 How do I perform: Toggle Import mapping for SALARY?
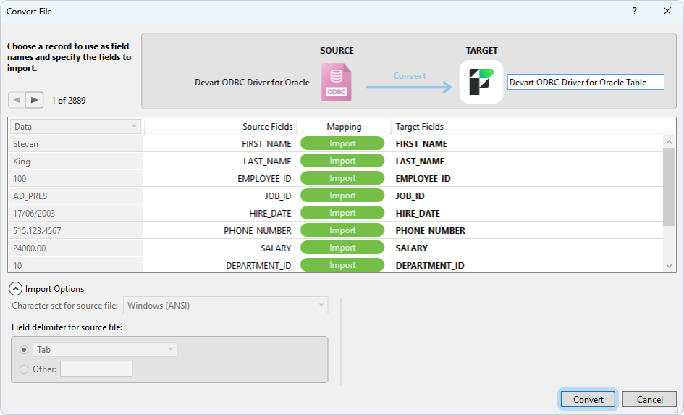tap(342, 248)
